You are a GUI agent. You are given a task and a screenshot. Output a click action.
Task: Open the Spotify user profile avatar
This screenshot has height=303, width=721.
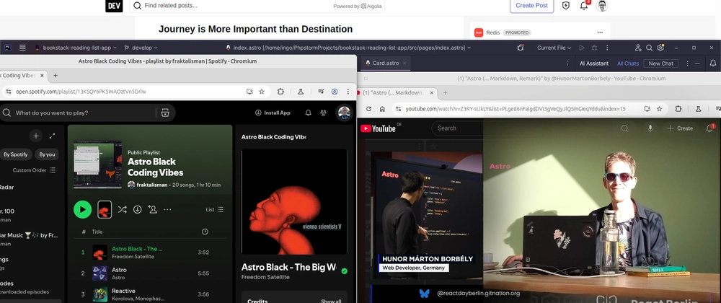click(x=344, y=113)
